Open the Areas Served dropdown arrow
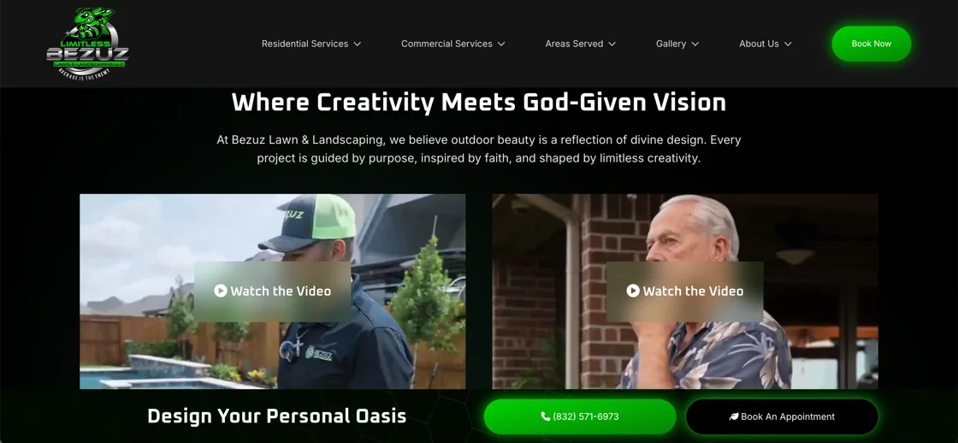 612,44
